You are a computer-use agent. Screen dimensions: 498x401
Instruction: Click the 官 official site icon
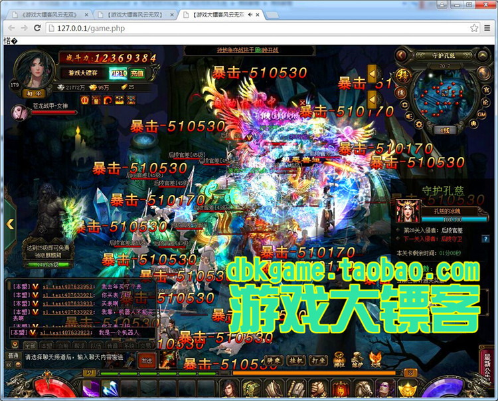point(487,90)
